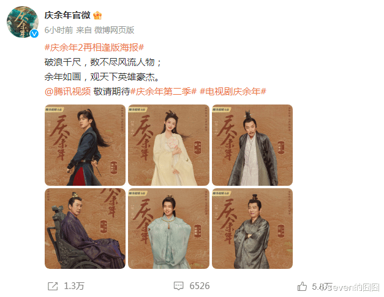
Task: Open hashtag #电视剧庆余年#
Action: coord(233,92)
